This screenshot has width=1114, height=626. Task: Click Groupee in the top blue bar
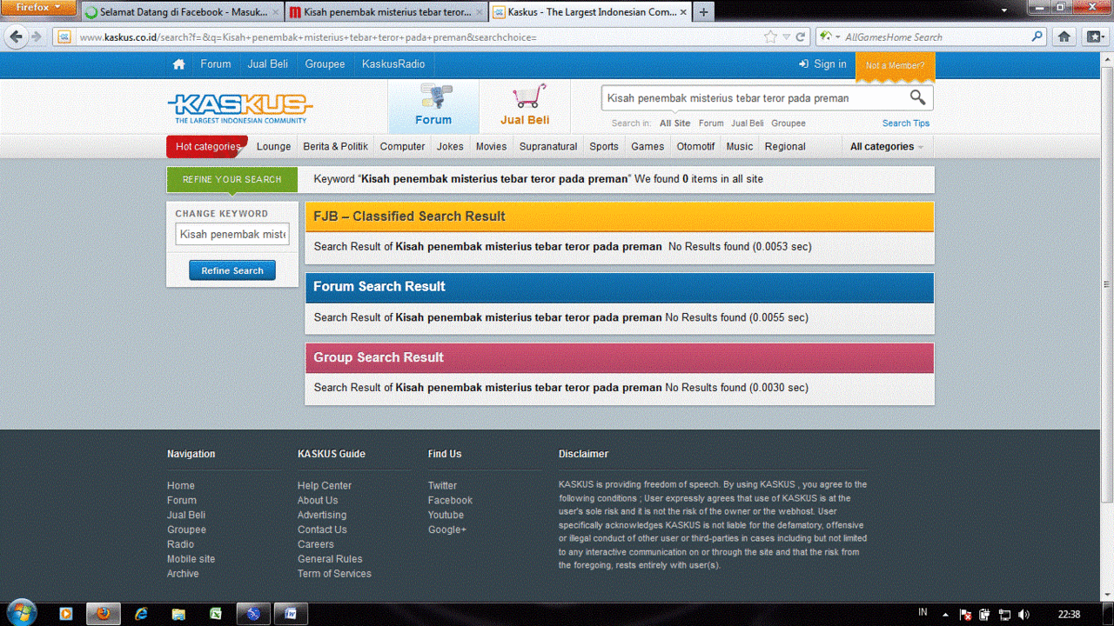pyautogui.click(x=325, y=64)
